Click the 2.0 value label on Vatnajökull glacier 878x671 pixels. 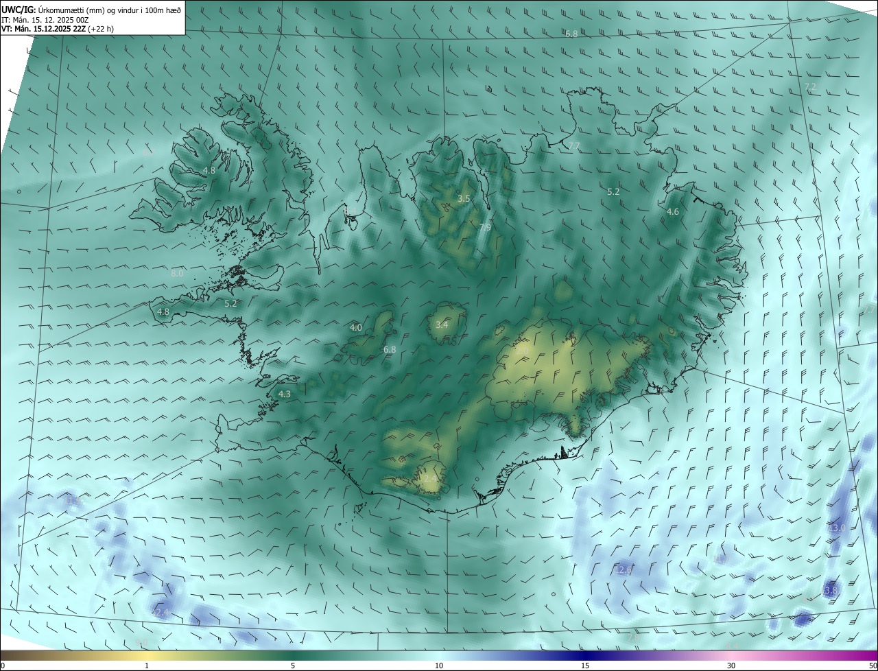(522, 351)
